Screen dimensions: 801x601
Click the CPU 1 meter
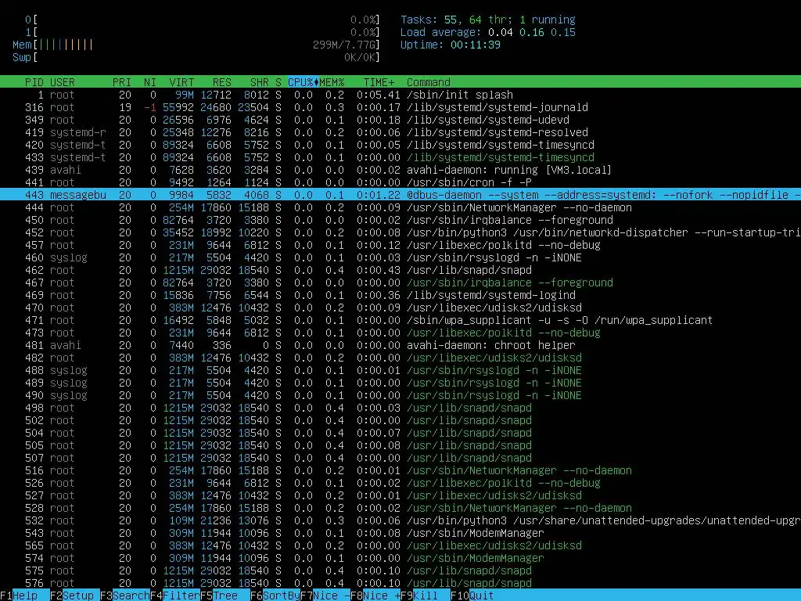point(203,32)
